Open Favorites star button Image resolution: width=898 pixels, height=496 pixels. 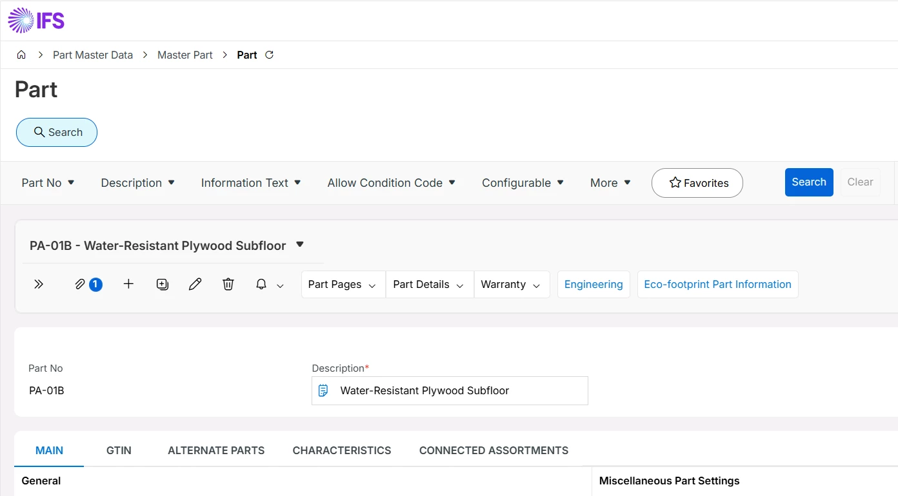(x=697, y=183)
